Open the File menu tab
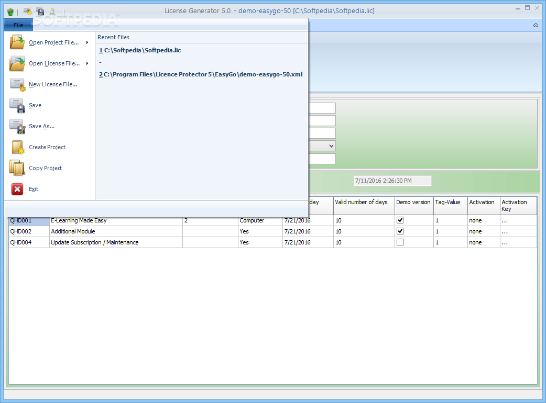 (18, 25)
